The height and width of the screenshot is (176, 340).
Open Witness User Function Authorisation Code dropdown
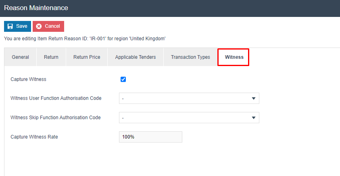coord(189,98)
